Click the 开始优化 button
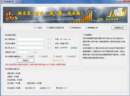Screen dimensions: 130x96 [26, 60]
